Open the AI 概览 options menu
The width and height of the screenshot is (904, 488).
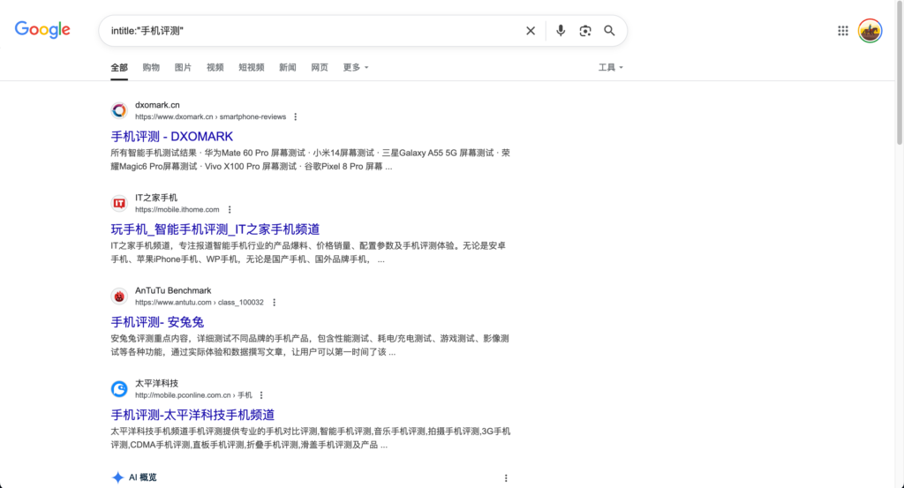pos(506,478)
